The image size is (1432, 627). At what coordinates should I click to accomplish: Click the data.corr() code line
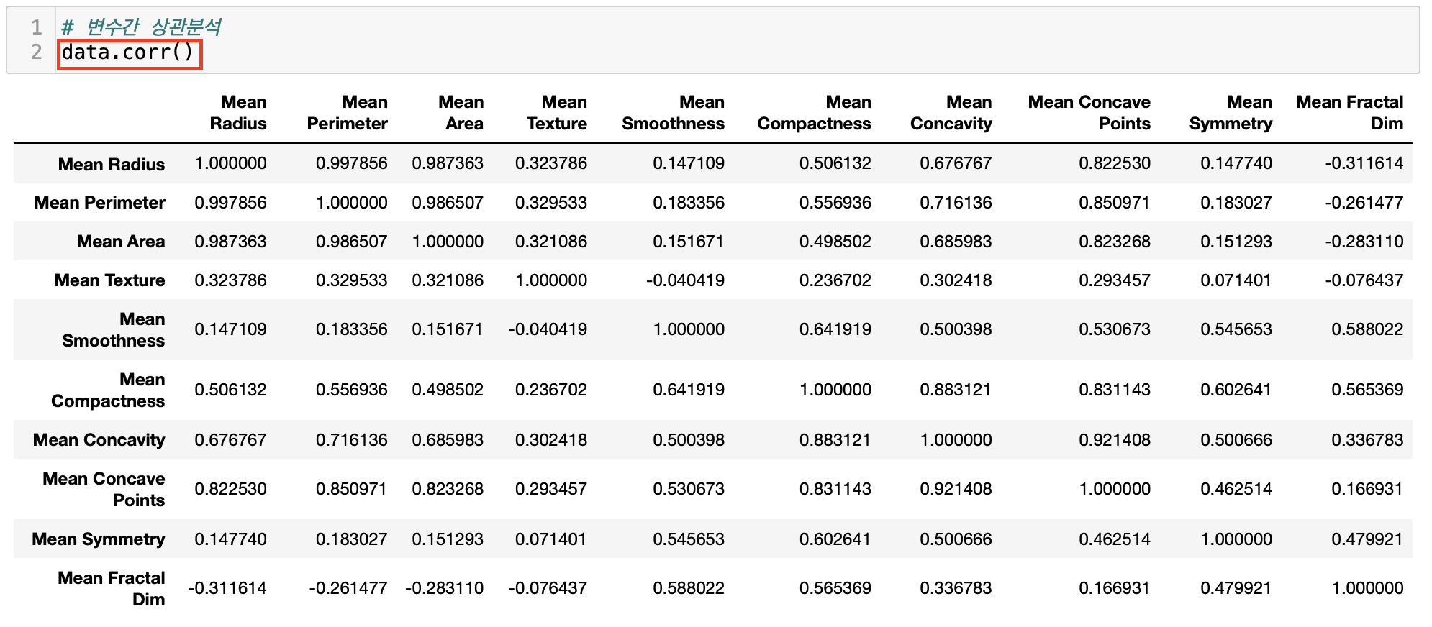point(128,52)
